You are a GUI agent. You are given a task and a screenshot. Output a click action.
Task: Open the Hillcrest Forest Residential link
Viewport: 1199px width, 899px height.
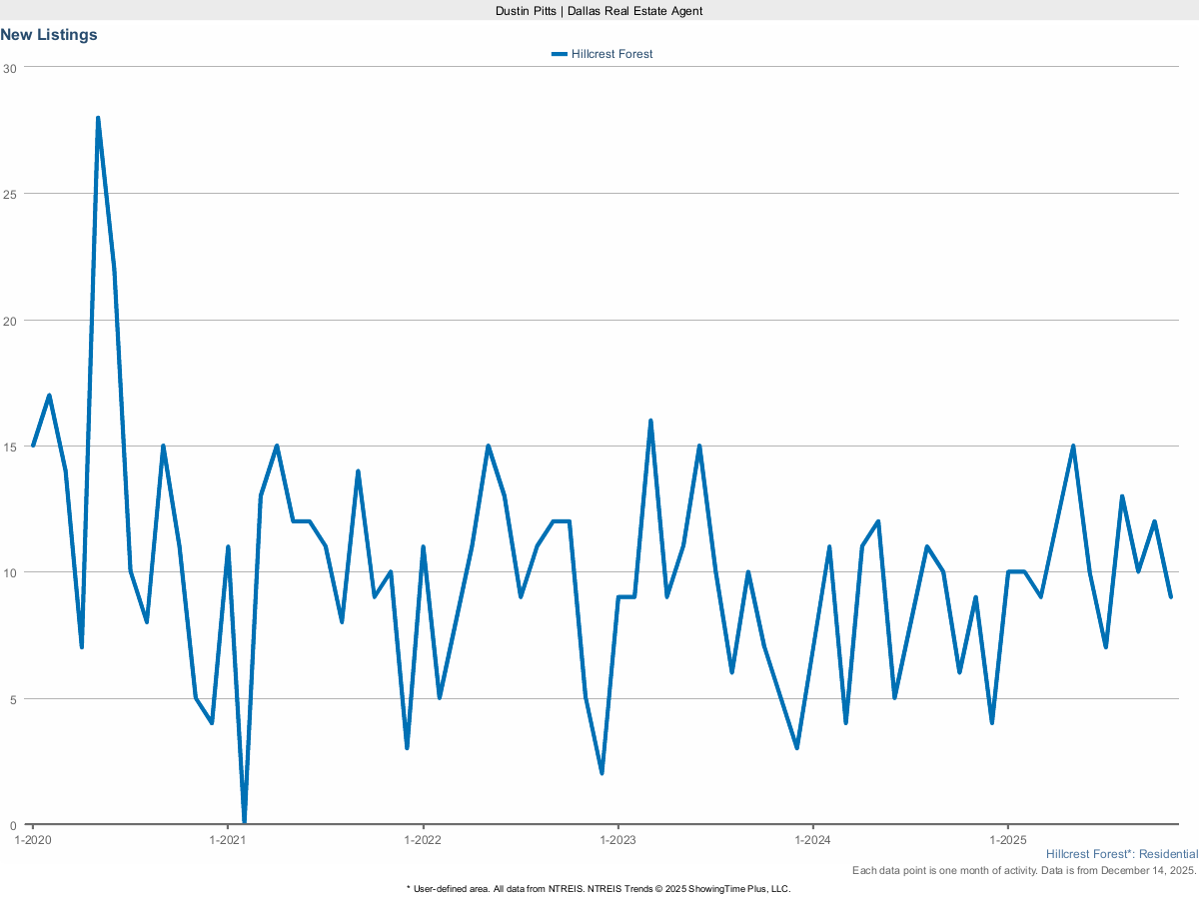click(x=1121, y=854)
